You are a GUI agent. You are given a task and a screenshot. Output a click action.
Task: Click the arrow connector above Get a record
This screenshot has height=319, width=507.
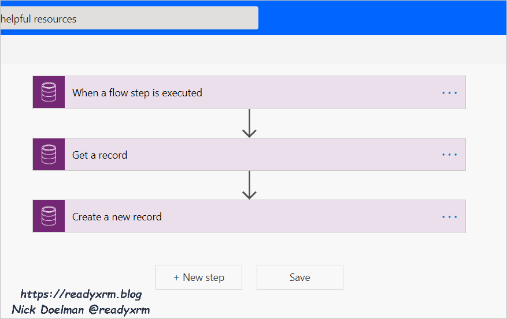pyautogui.click(x=249, y=123)
